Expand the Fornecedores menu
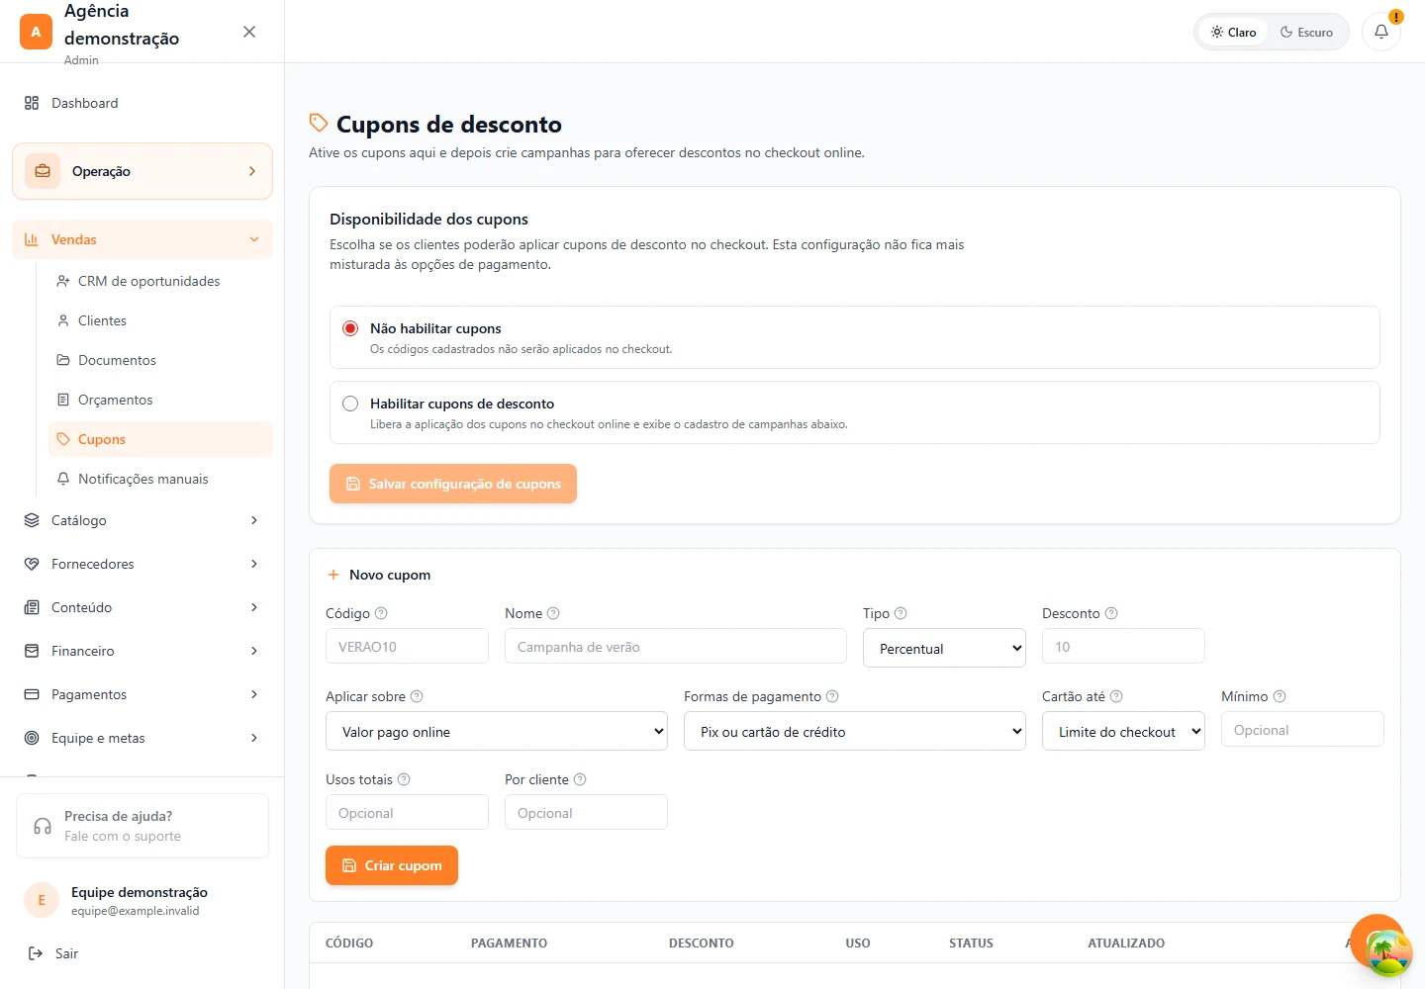Screen dimensions: 1425x989 click(142, 564)
